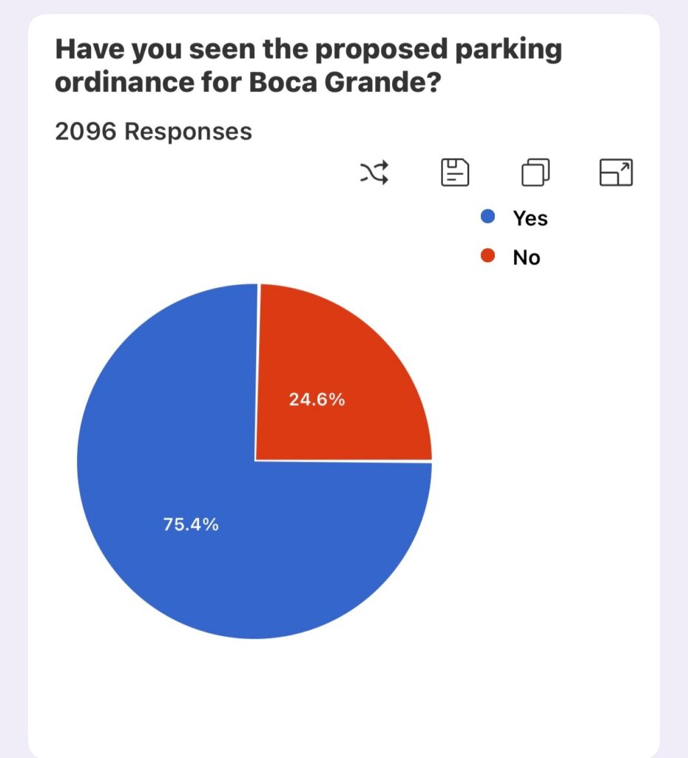Click the blue 75.4% pie slice
Screen dimensions: 688x758
click(193, 508)
